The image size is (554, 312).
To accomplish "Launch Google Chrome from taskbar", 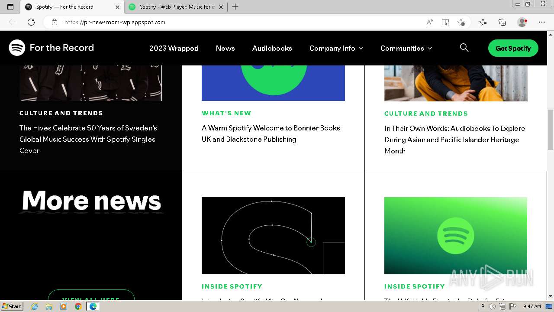I will pyautogui.click(x=78, y=306).
